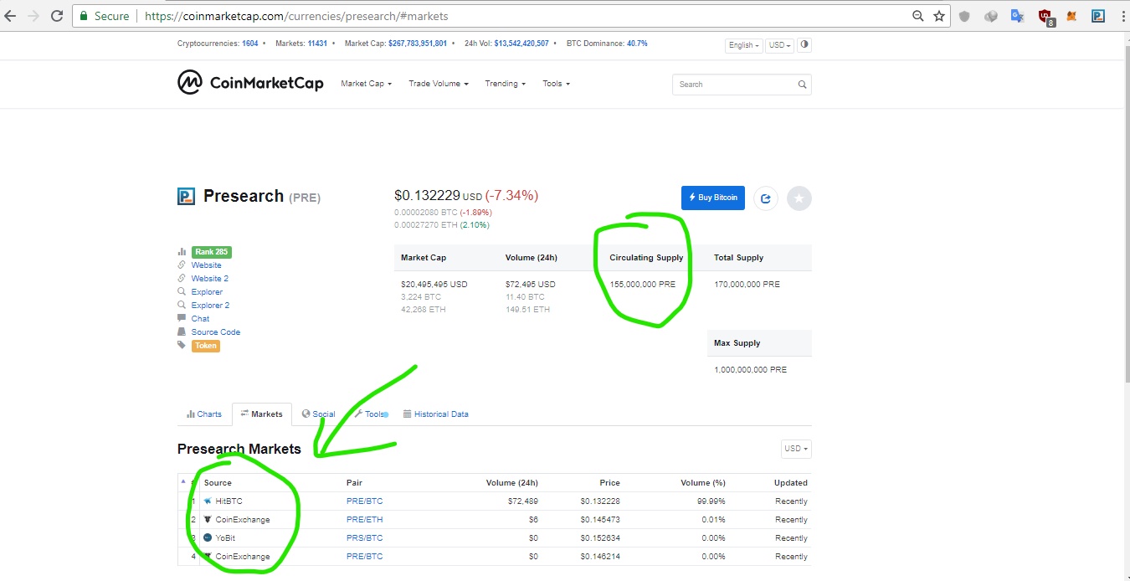
Task: Open the uBlock Origin extension
Action: [x=1045, y=16]
